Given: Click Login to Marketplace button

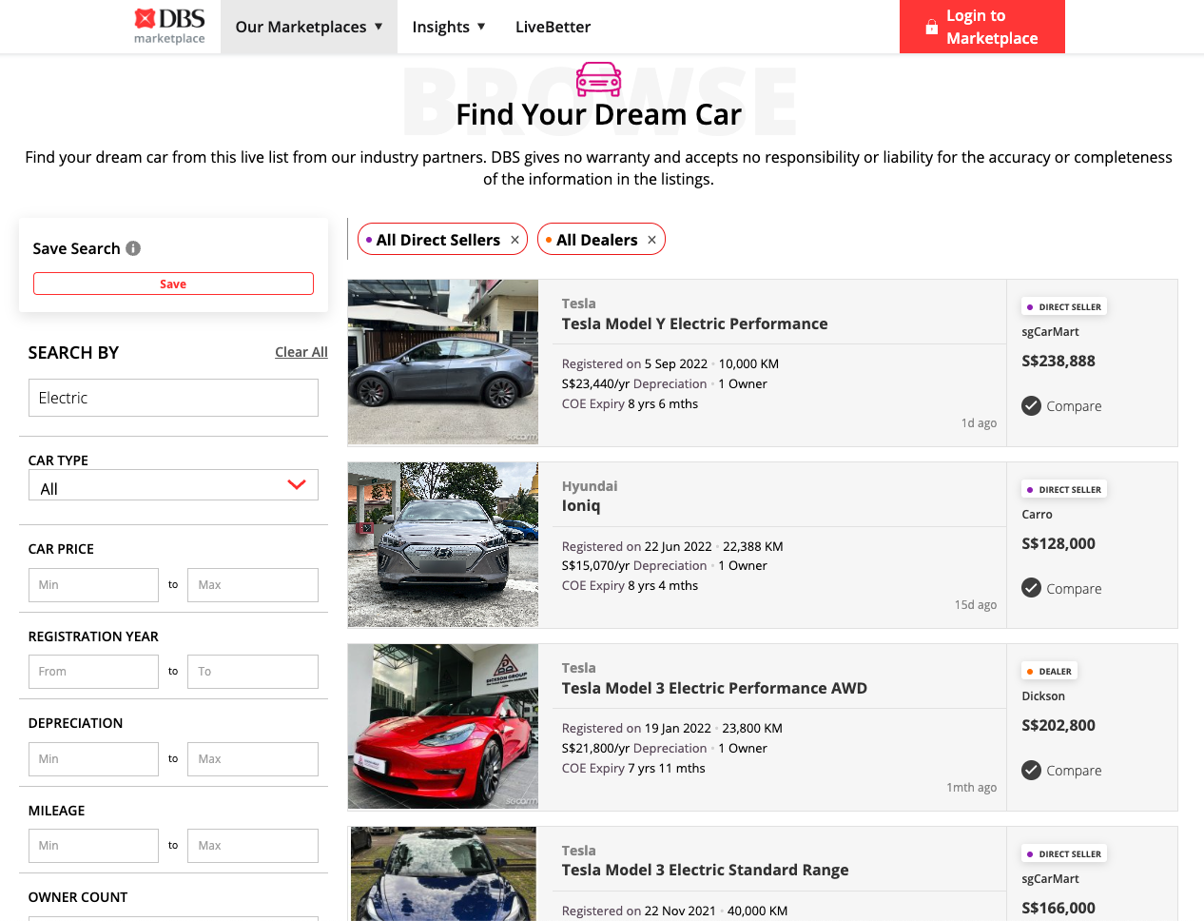Looking at the screenshot, I should point(982,27).
